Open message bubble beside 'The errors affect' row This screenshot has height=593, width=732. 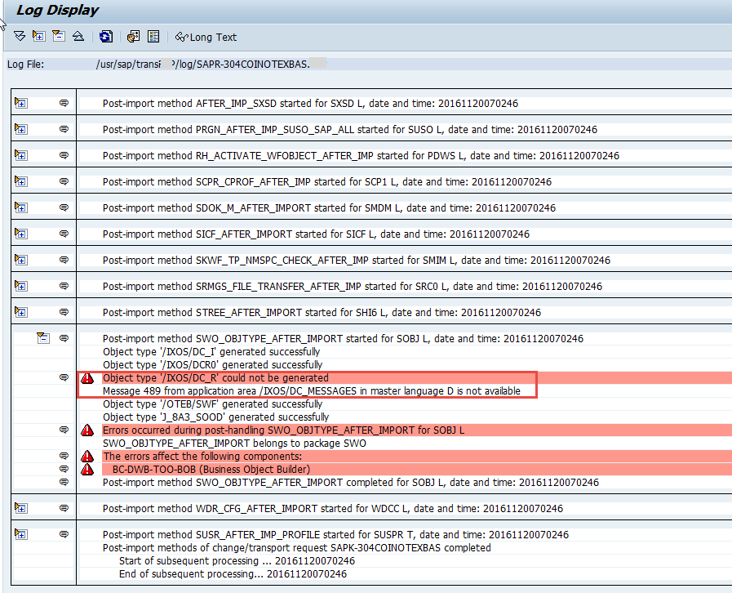(64, 456)
